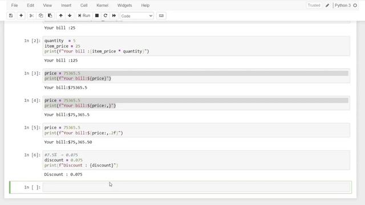The image size is (365, 205).
Task: Paste cells below icon
Action: tap(50, 15)
